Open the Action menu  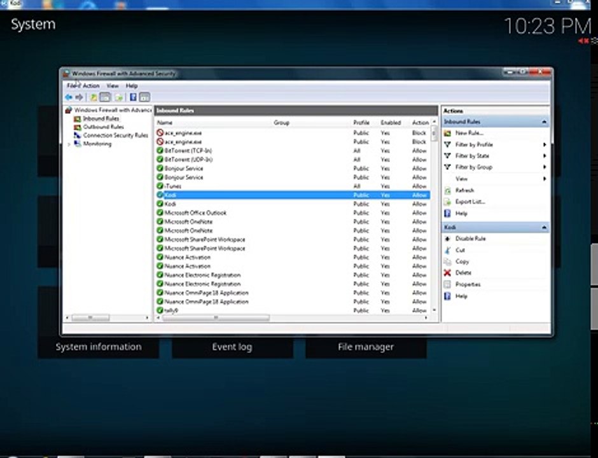[91, 86]
